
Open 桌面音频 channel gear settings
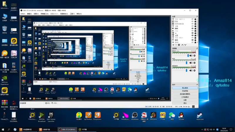pos(194,70)
